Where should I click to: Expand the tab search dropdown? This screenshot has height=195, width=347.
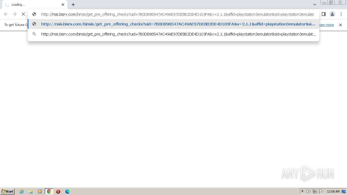(314, 5)
